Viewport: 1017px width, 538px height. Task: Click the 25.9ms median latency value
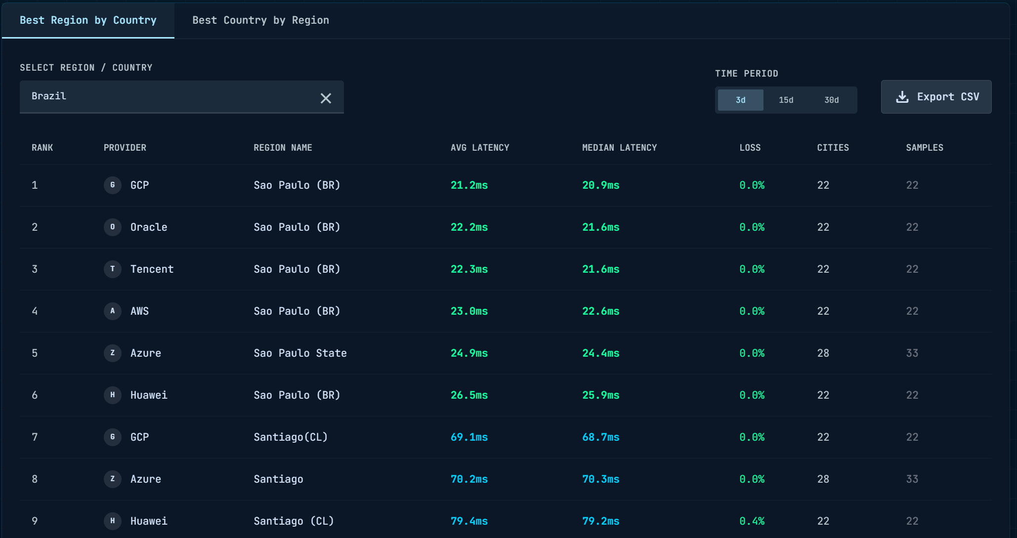(x=601, y=395)
